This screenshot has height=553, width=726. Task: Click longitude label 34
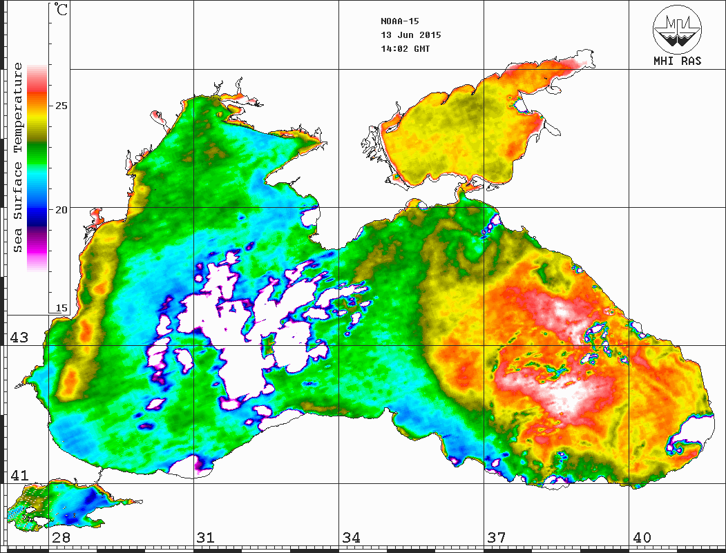352,538
